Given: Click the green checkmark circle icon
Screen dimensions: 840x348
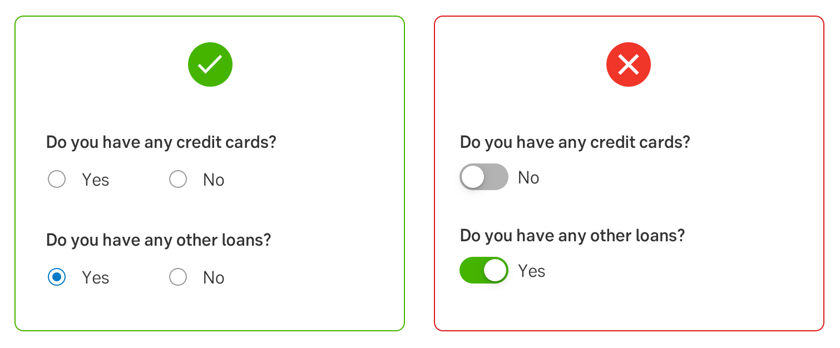Looking at the screenshot, I should point(210,64).
